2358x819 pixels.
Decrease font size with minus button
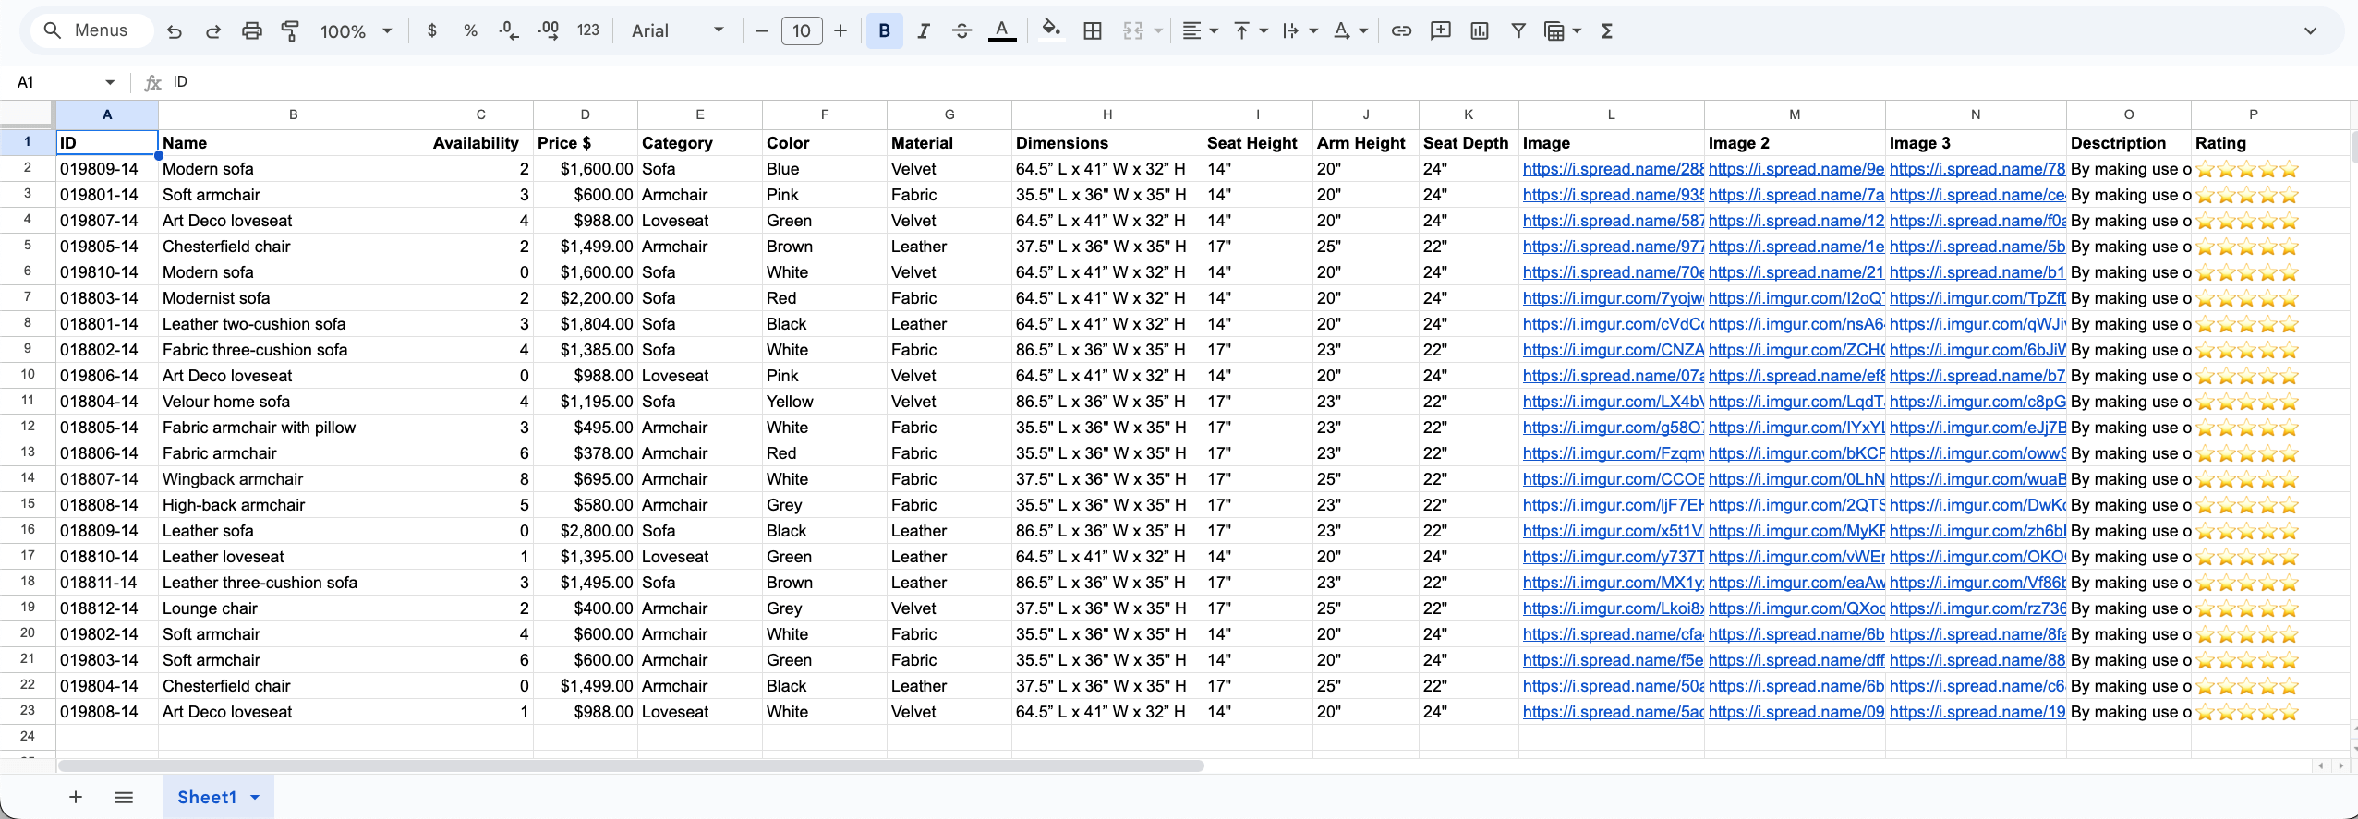[761, 31]
